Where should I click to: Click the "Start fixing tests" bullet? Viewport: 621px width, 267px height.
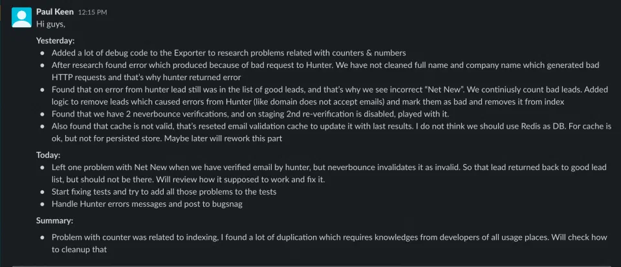click(164, 192)
